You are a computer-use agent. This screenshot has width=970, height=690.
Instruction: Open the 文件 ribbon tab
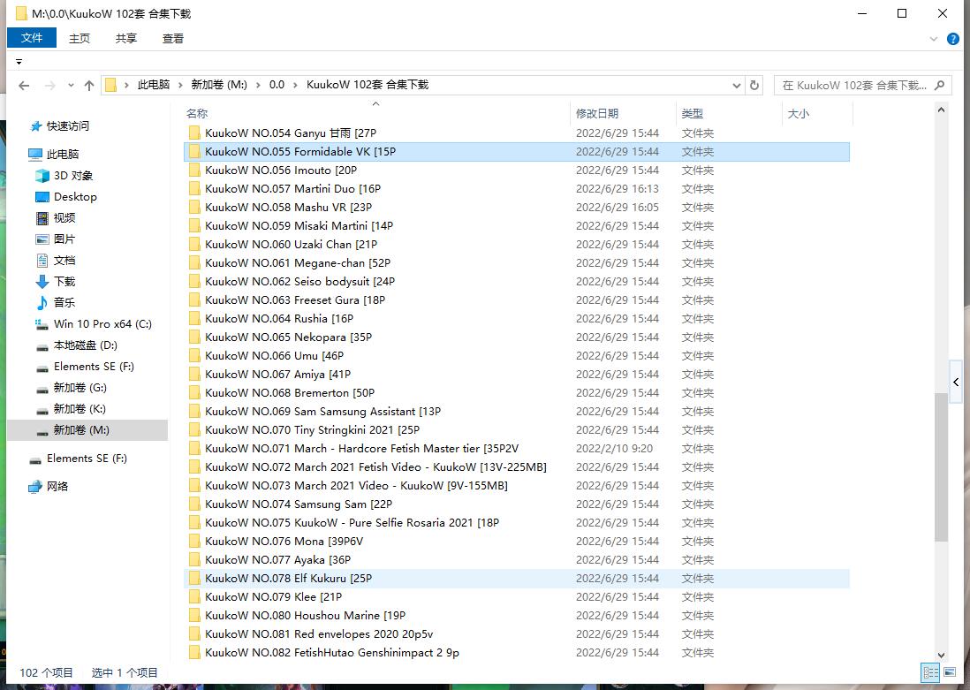pos(32,38)
